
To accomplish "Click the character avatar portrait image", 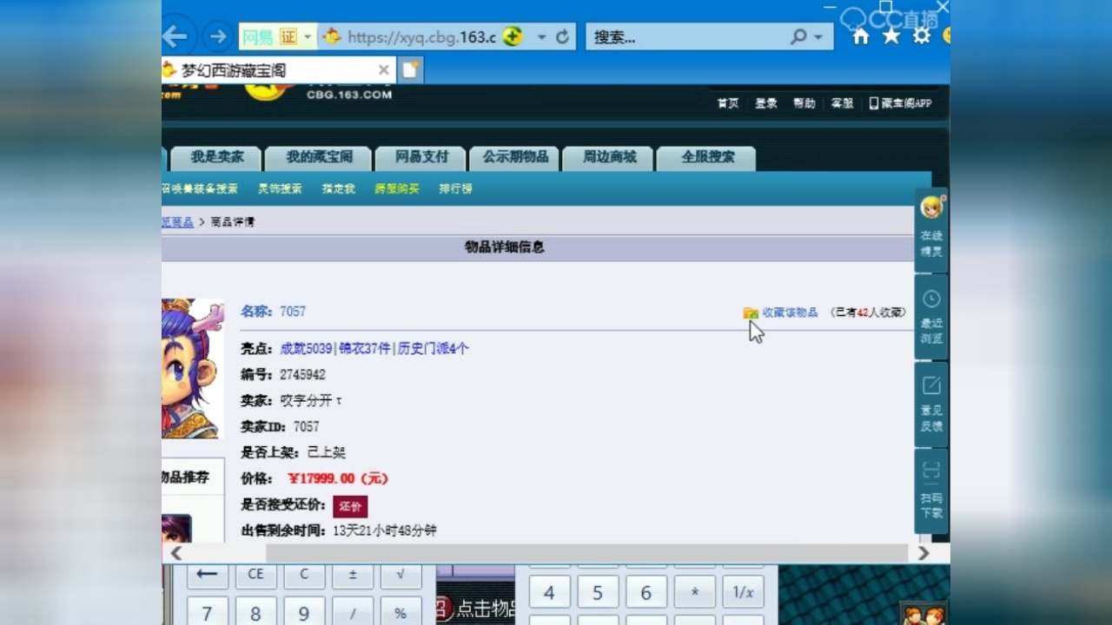I will click(x=193, y=368).
